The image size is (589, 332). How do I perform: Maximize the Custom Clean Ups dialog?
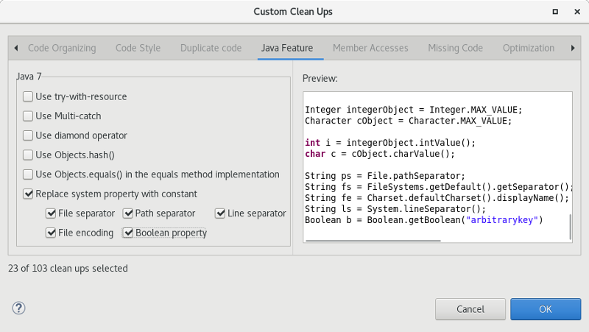coord(555,12)
